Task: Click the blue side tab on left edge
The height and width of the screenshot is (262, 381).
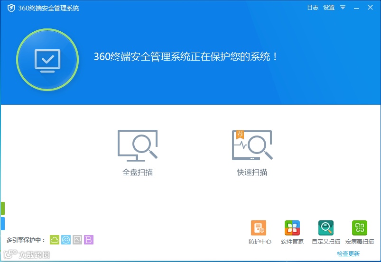Action: pos(2,224)
